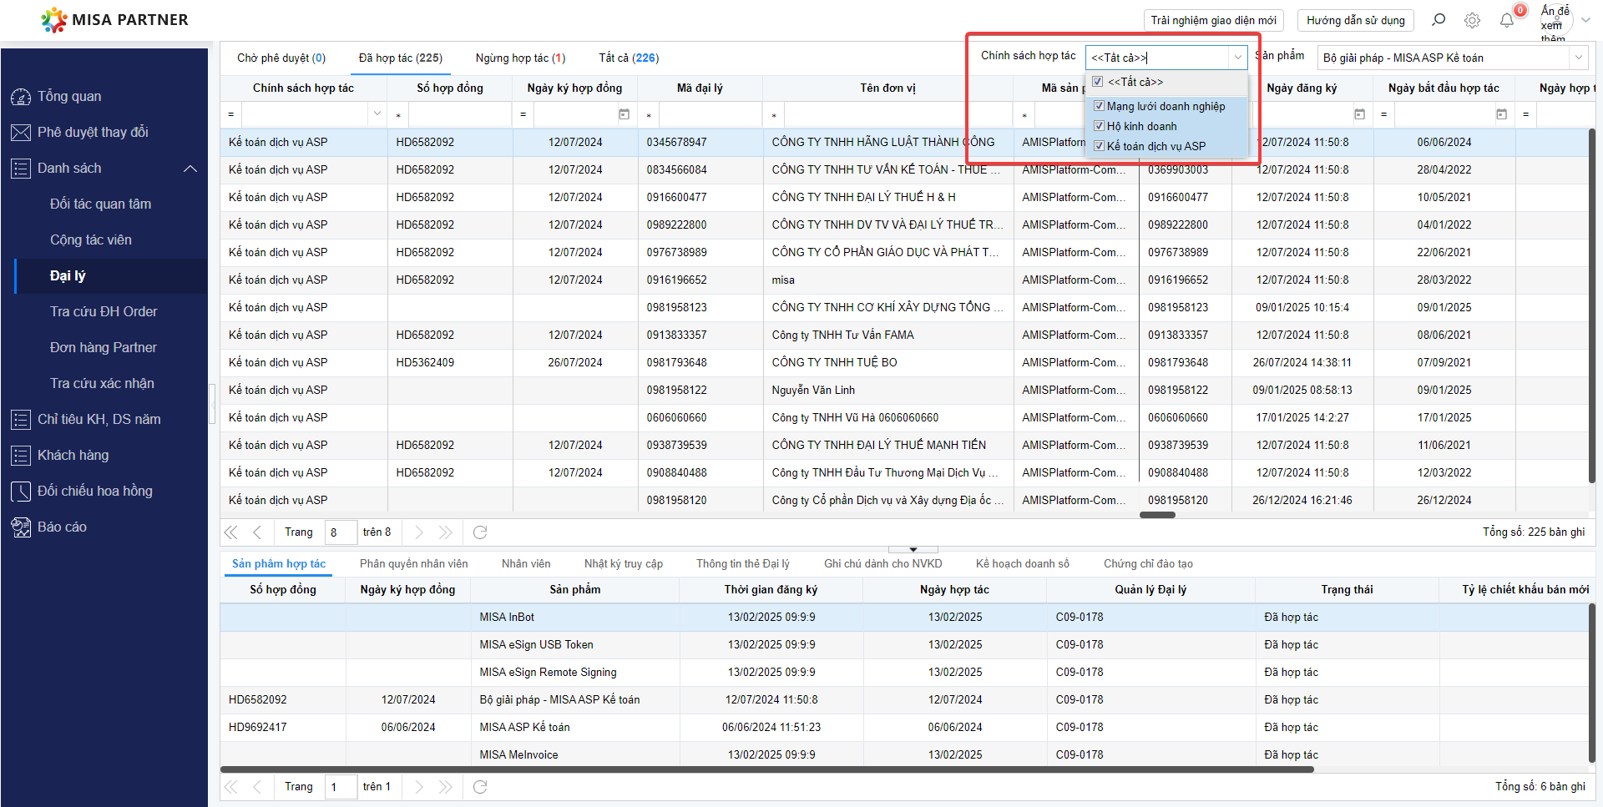
Task: Go to previous page in main grid pager
Action: click(257, 532)
